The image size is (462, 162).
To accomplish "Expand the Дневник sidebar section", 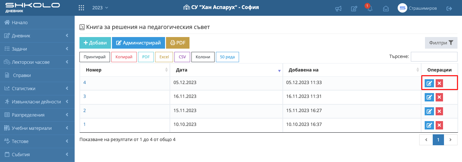I will (x=37, y=36).
